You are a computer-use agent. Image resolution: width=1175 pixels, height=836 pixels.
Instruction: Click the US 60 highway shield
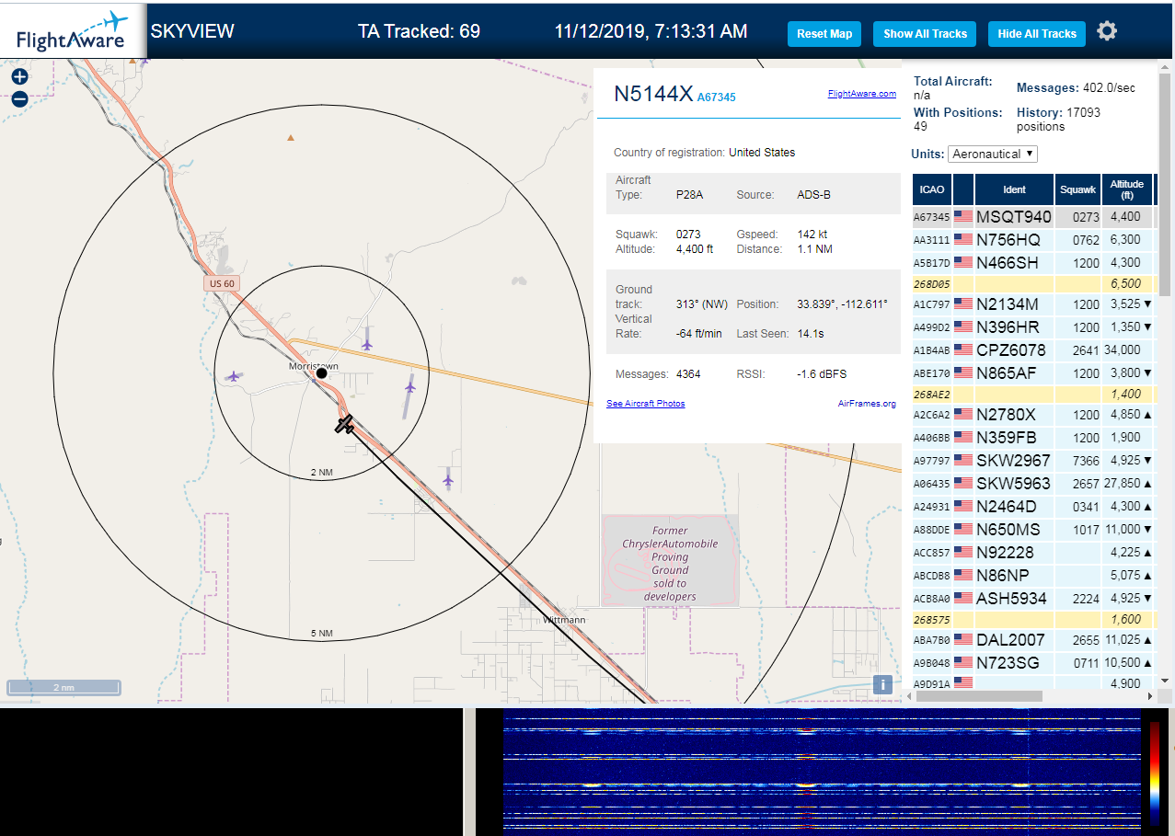click(x=222, y=283)
